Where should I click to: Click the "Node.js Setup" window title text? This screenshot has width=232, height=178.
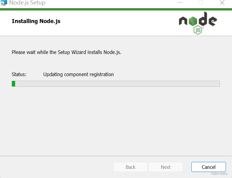(27, 3)
